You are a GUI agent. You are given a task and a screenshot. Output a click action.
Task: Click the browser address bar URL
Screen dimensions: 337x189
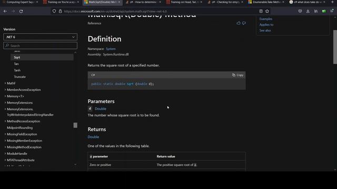tap(115, 11)
